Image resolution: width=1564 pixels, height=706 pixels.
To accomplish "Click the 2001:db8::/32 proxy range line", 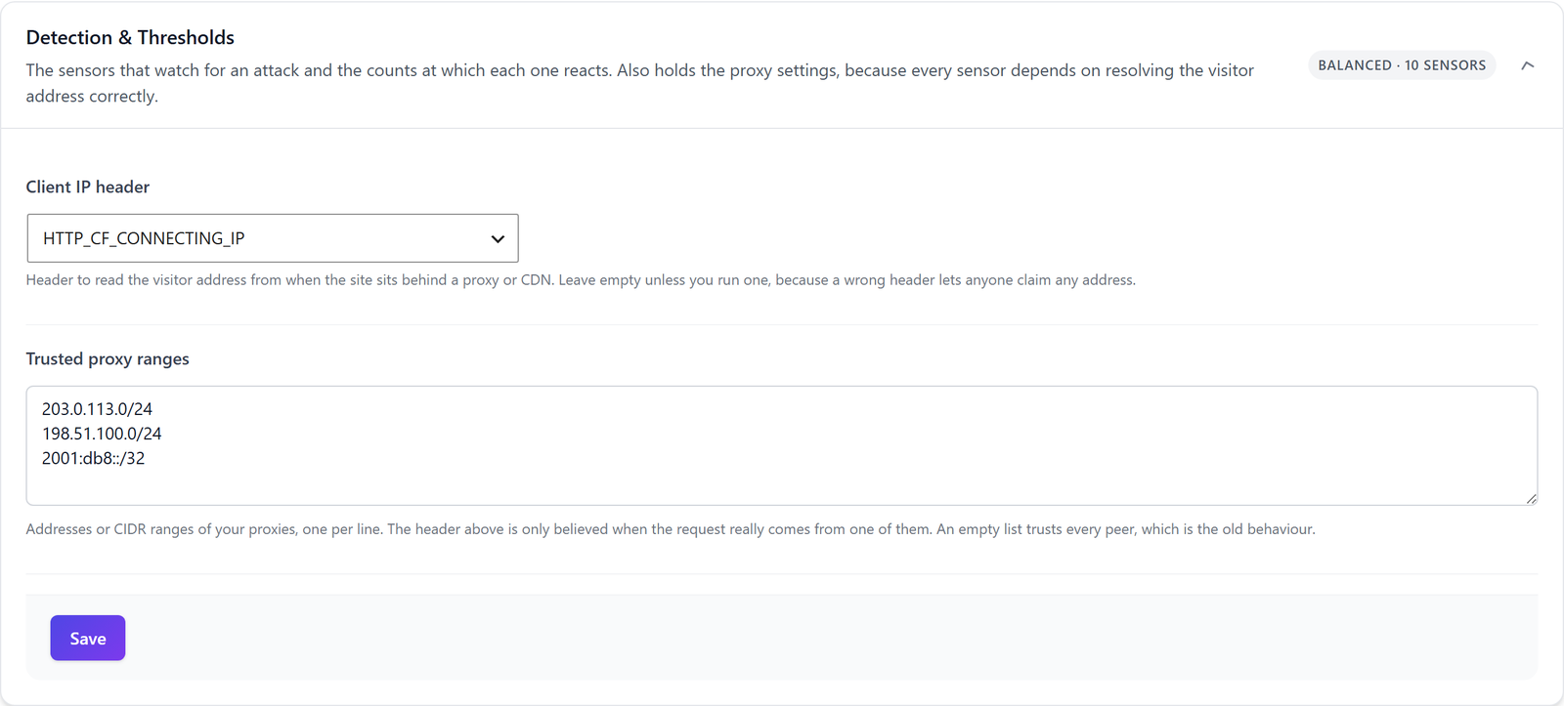I will pyautogui.click(x=93, y=458).
